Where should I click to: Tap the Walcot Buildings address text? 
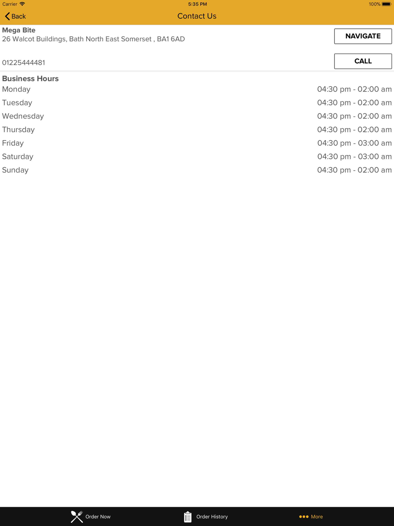click(93, 39)
